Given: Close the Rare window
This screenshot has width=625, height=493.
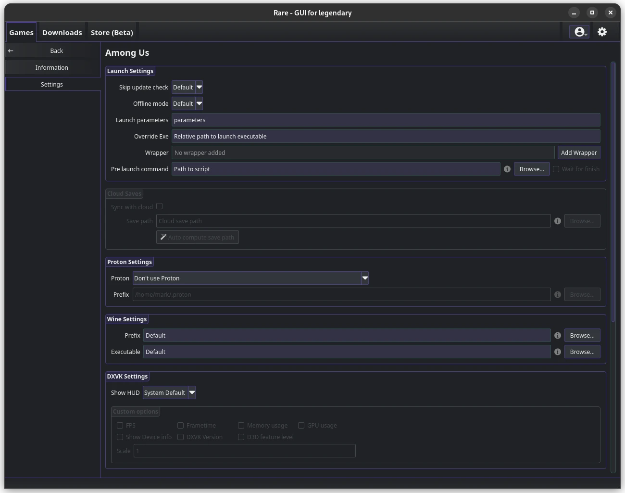Looking at the screenshot, I should (611, 13).
